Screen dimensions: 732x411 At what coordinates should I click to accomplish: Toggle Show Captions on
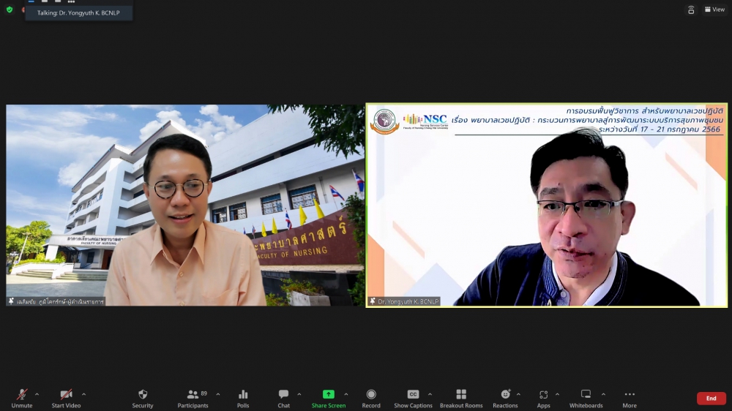pyautogui.click(x=413, y=398)
